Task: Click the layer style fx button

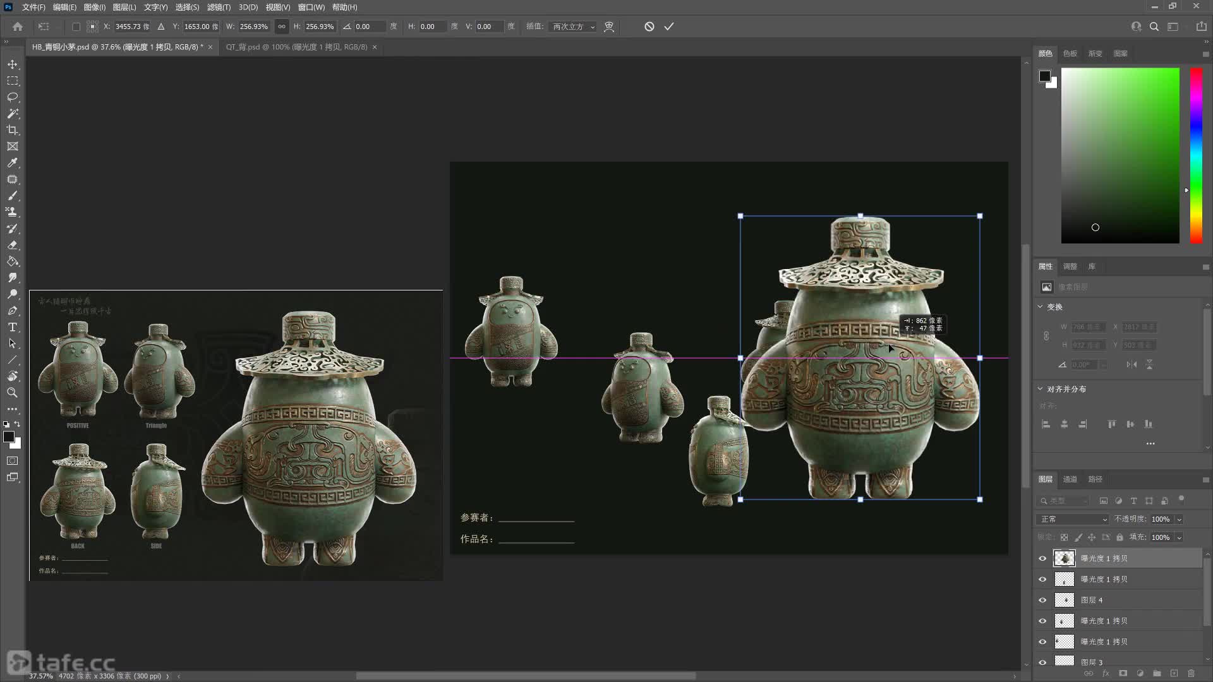Action: (1106, 674)
